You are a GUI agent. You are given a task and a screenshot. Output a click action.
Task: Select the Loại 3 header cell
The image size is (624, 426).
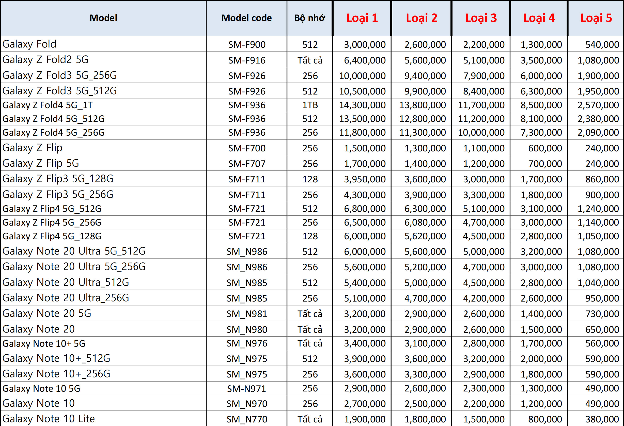coord(481,18)
